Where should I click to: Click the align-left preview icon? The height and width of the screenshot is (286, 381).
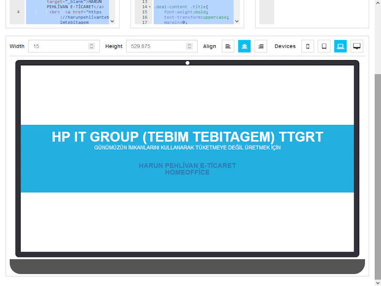(228, 46)
